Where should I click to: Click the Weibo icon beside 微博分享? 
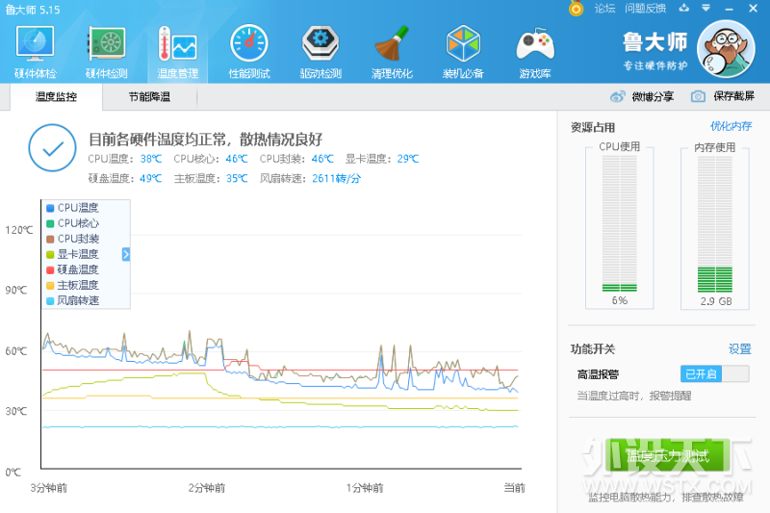coord(617,96)
